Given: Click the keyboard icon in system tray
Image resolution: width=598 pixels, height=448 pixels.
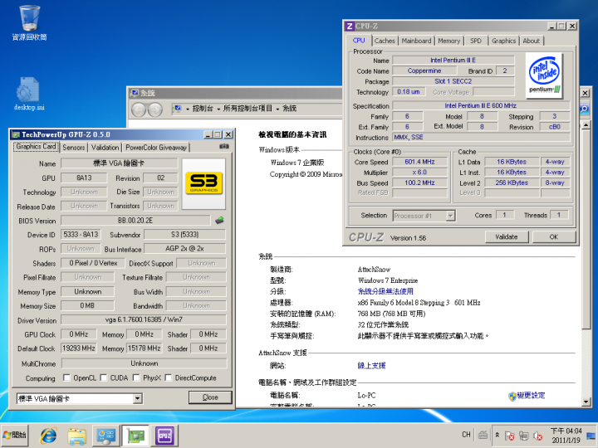Looking at the screenshot, I should pyautogui.click(x=483, y=435).
